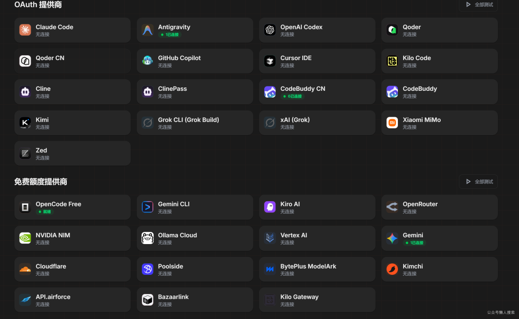Viewport: 519px width, 319px height.
Task: Select the Kilo Gateway icon
Action: tap(270, 300)
